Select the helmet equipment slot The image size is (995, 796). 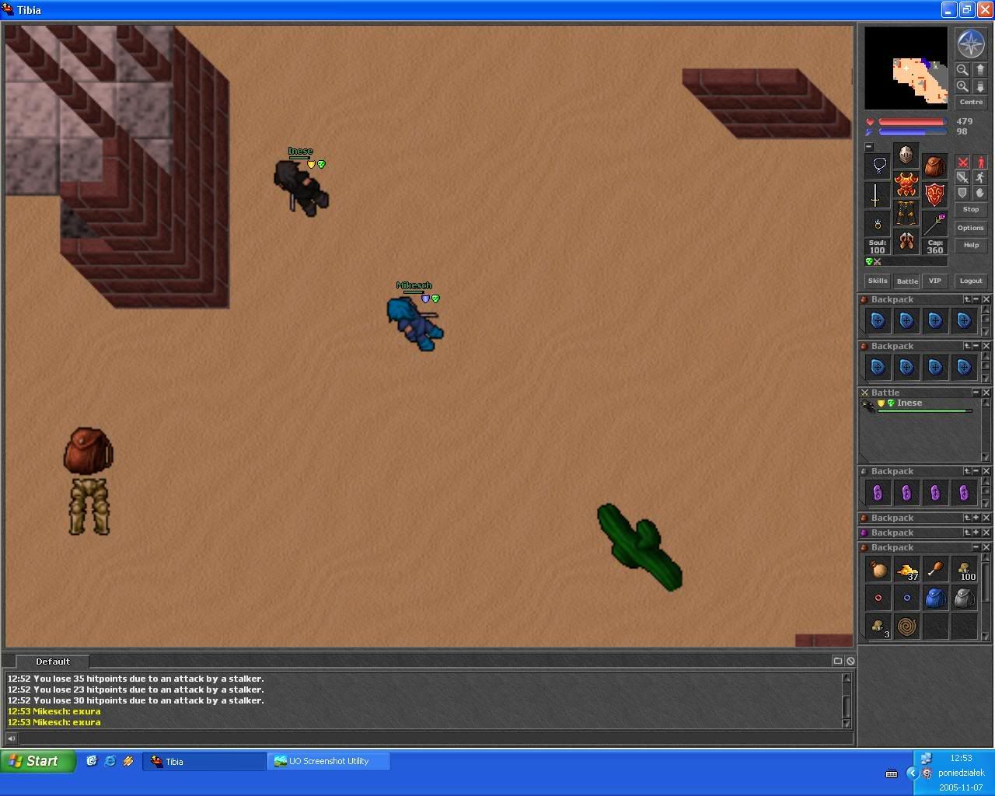pos(906,155)
